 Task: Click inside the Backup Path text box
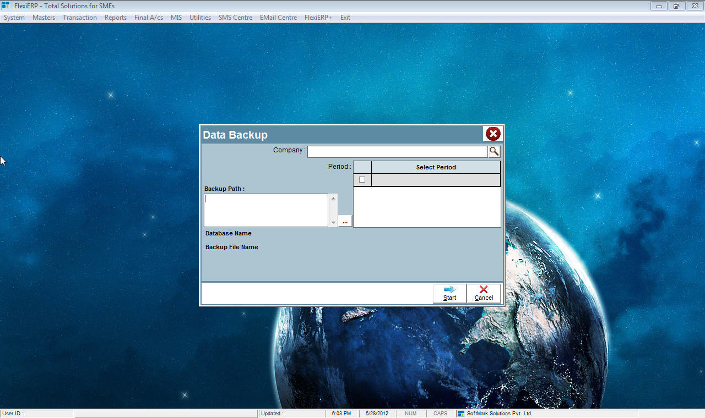point(266,210)
